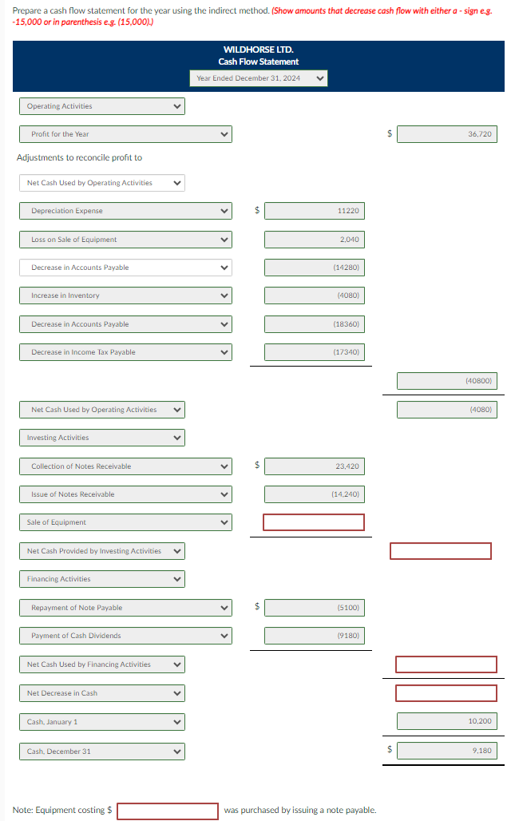Viewport: 511px width, 821px height.
Task: Open the Payment of Cash Dividends dropdown
Action: point(125,637)
